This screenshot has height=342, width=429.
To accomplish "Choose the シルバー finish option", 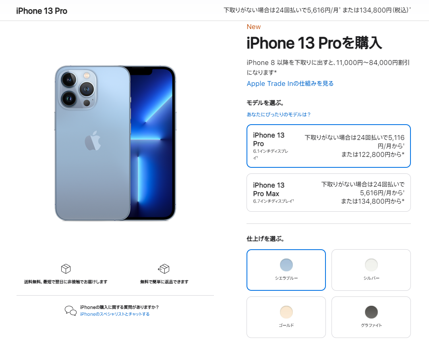I will pyautogui.click(x=371, y=270).
